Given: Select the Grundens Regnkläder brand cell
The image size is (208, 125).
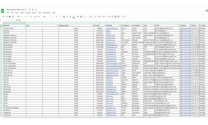Looking at the screenshot, I should pos(15,108).
